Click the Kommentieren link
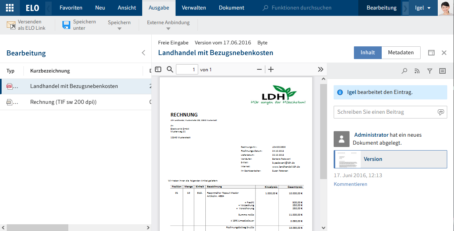 350,184
